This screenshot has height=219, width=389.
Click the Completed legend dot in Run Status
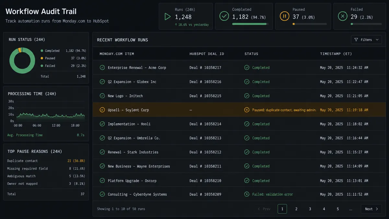[42, 51]
